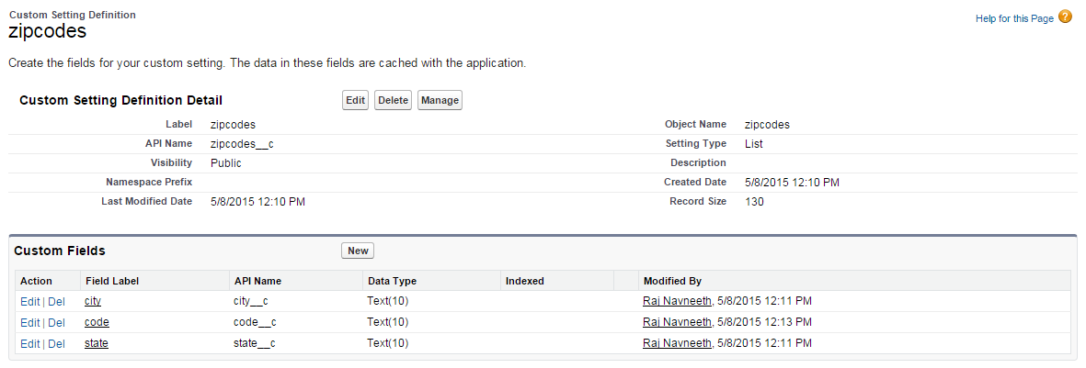Delete the state custom field
The height and width of the screenshot is (368, 1086).
tap(56, 343)
